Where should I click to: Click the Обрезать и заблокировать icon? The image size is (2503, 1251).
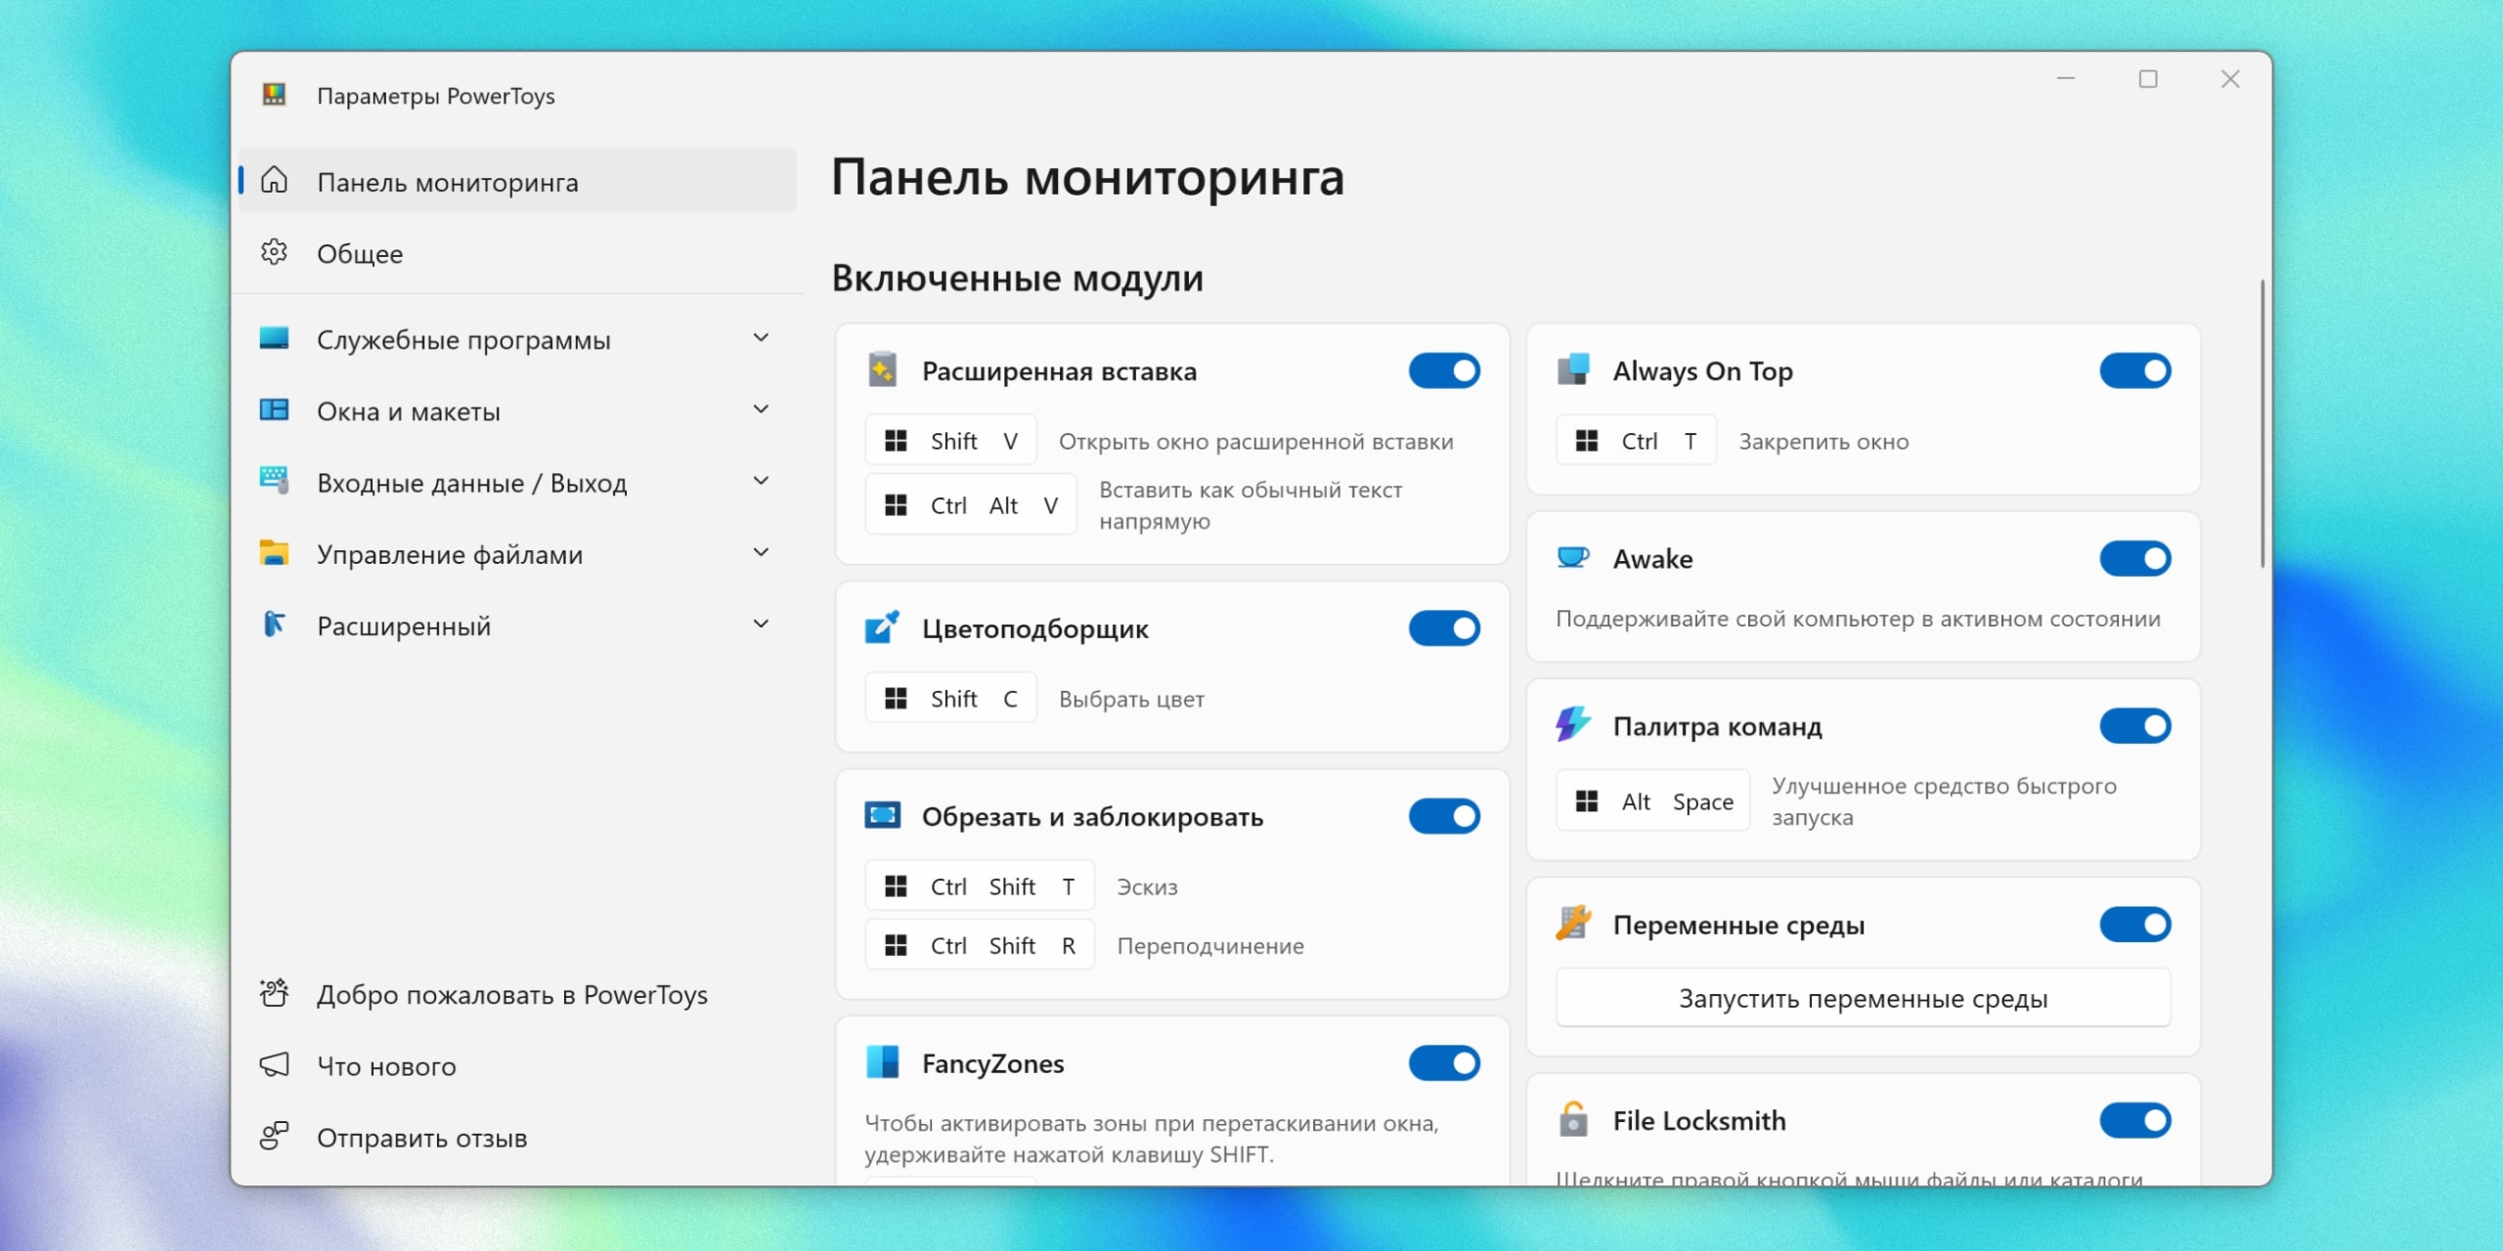[x=882, y=815]
